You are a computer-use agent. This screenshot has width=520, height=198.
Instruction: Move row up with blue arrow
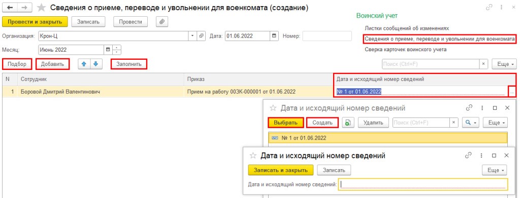[x=84, y=64]
